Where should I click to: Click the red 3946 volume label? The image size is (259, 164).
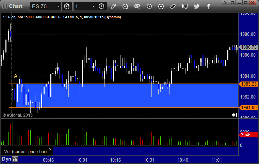pyautogui.click(x=248, y=135)
